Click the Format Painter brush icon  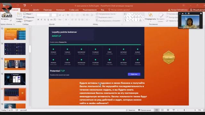(11, 20)
